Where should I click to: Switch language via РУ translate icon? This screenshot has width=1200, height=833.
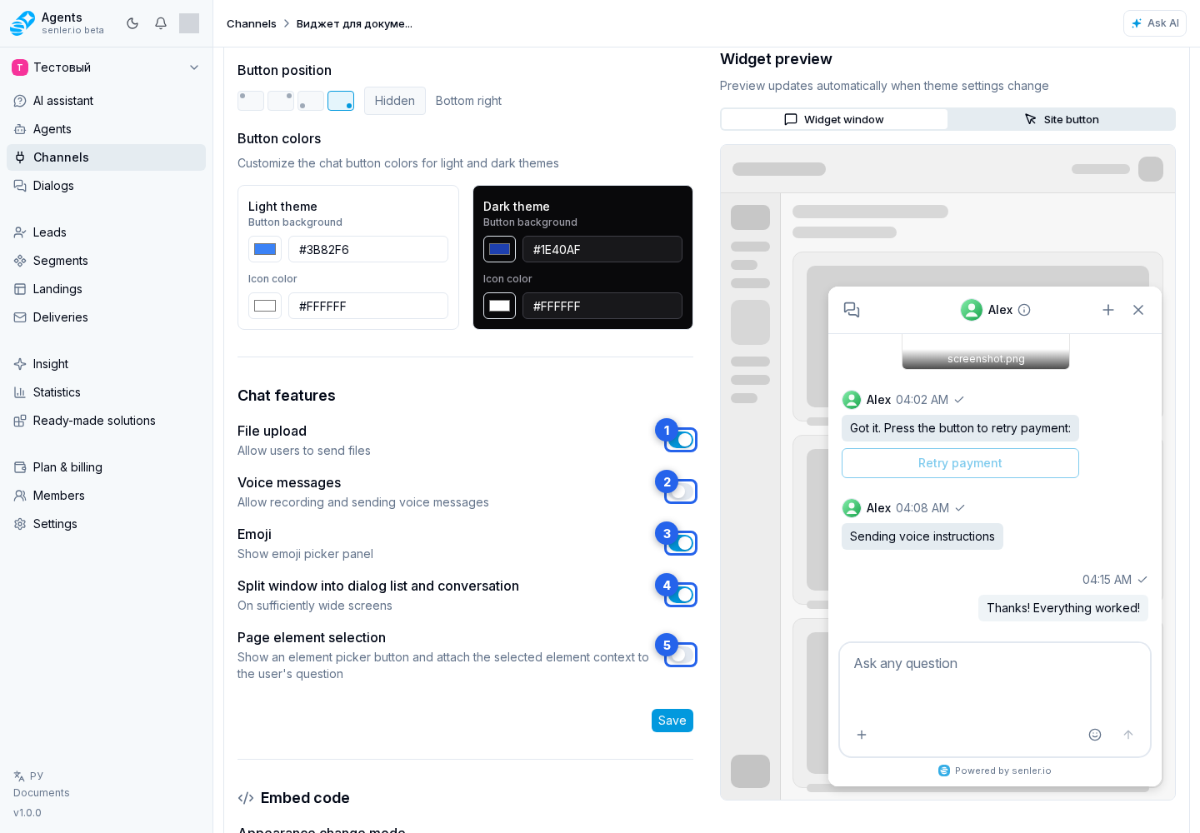(x=28, y=776)
